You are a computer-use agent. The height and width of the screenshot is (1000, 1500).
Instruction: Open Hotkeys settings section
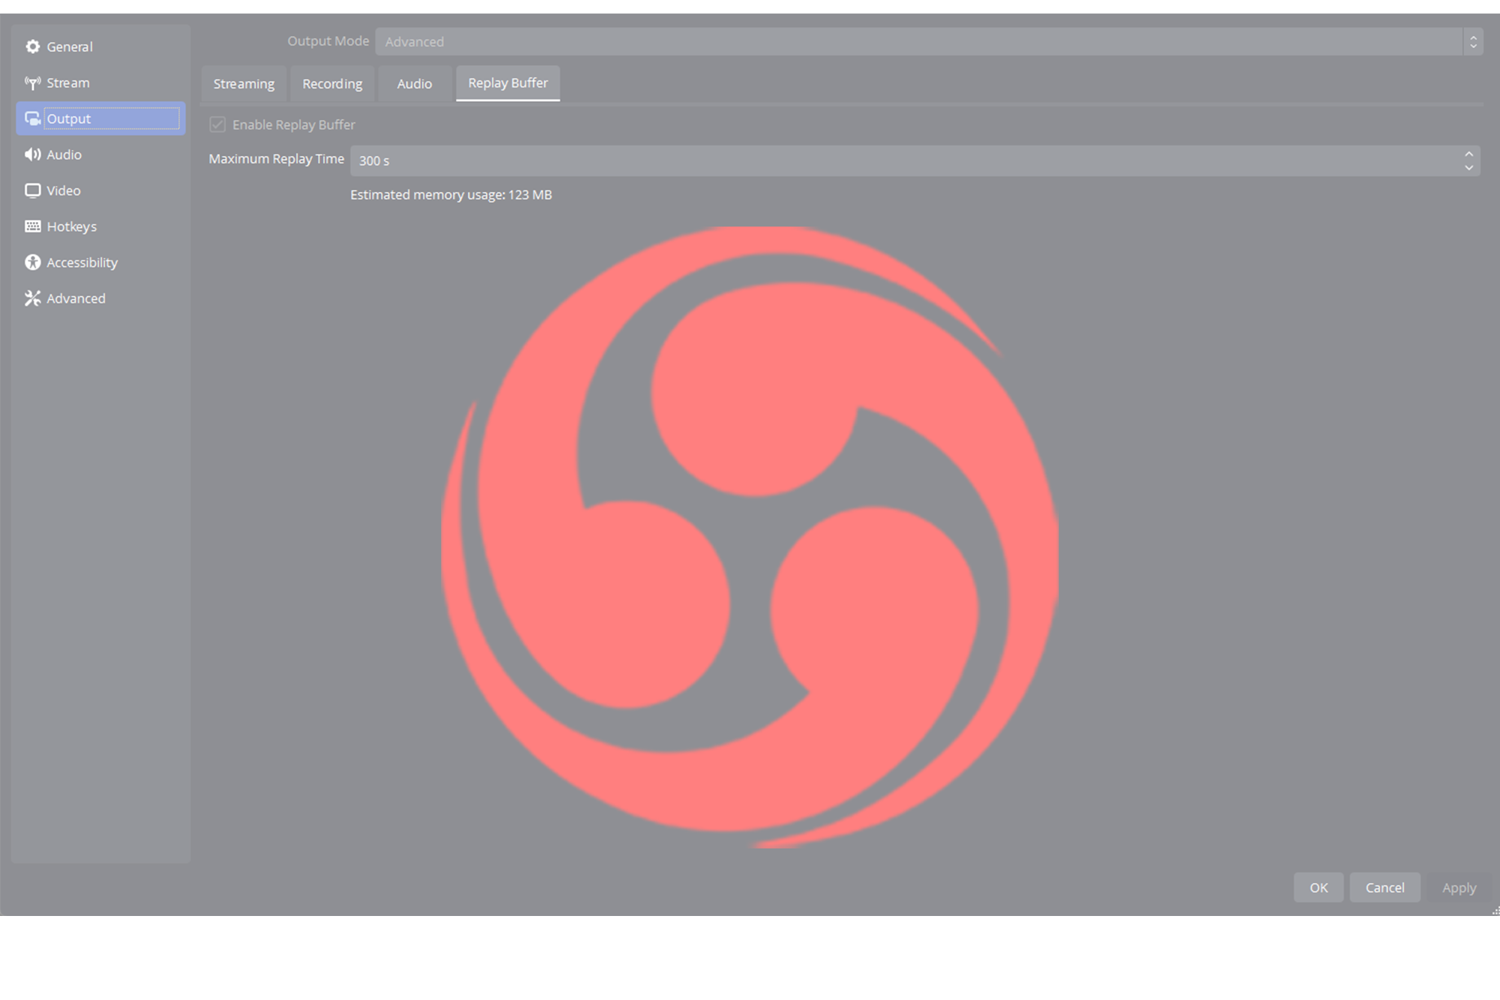[100, 227]
